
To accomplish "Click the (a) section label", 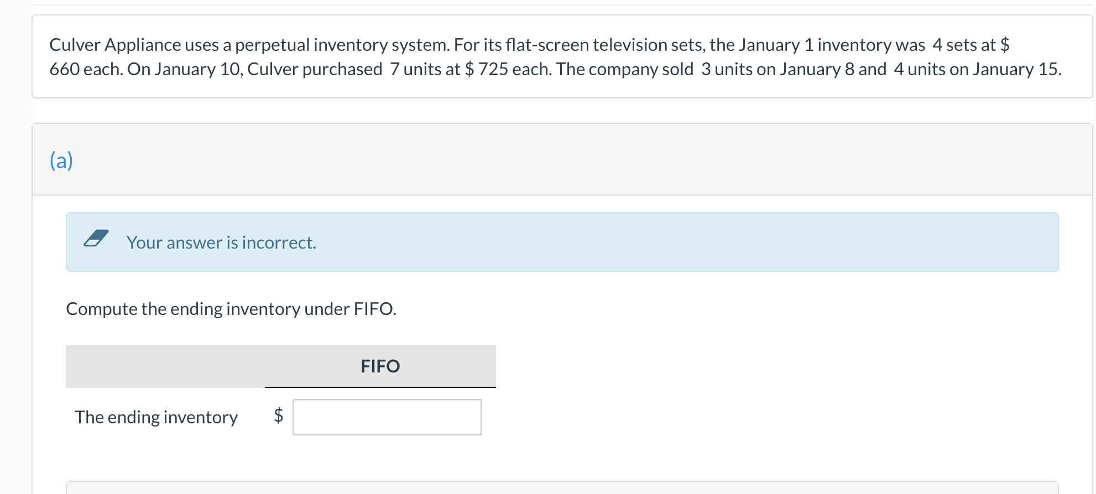I will (x=61, y=161).
